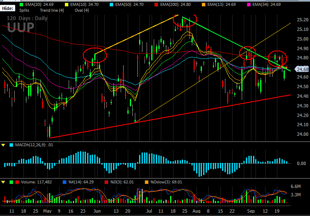Click the Hide: button
Viewport: 310px width, 216px height.
click(8, 8)
